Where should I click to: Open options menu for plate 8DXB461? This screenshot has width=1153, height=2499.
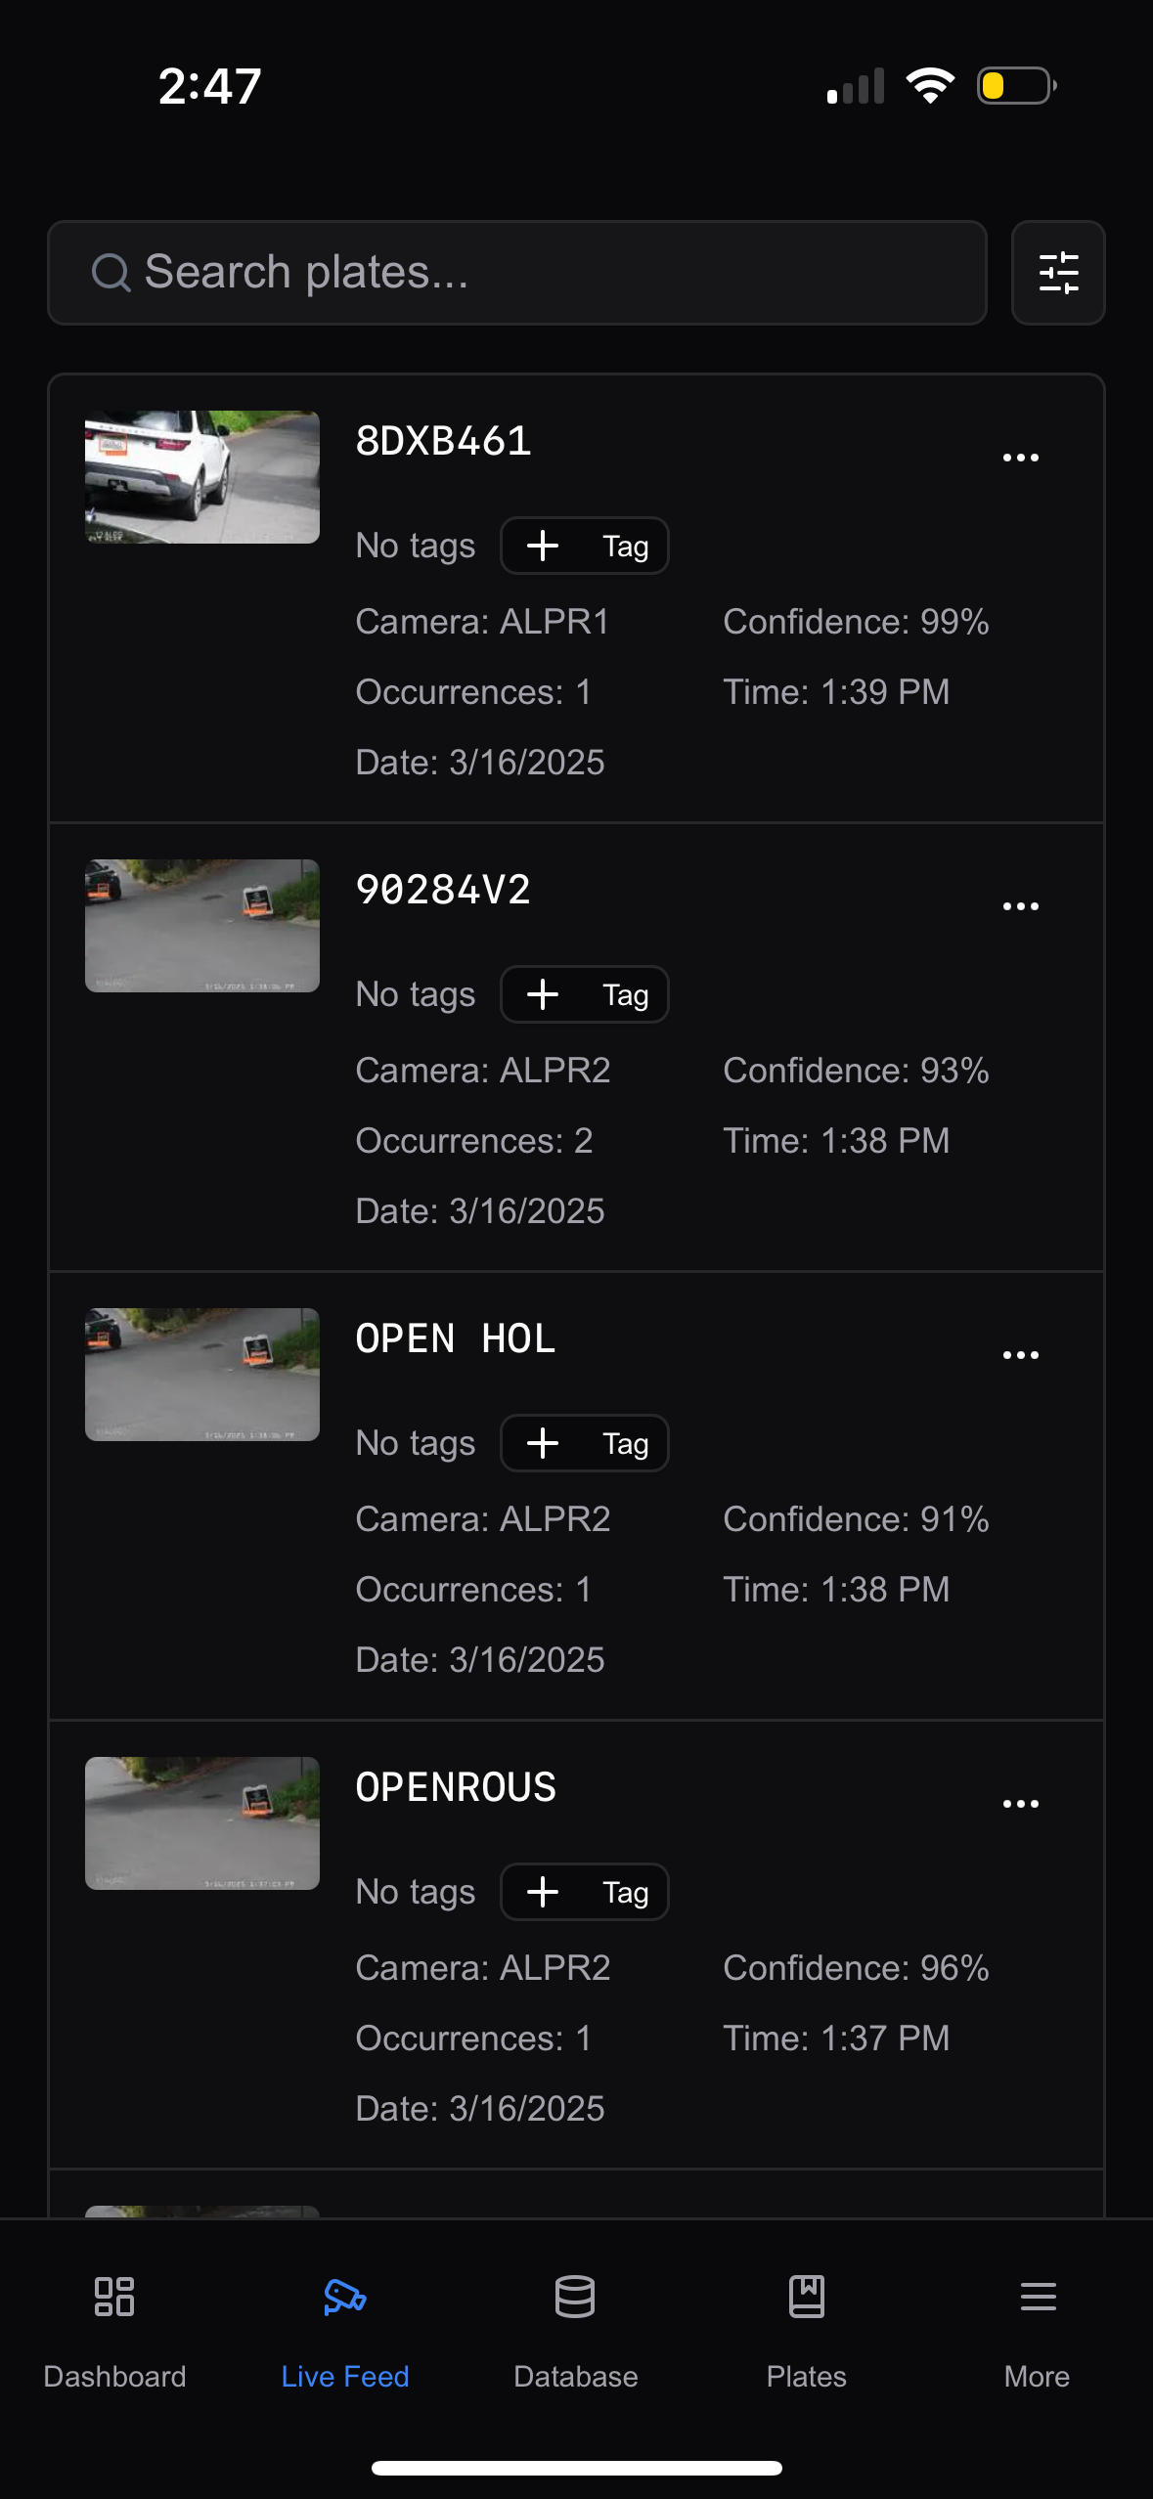click(x=1020, y=458)
